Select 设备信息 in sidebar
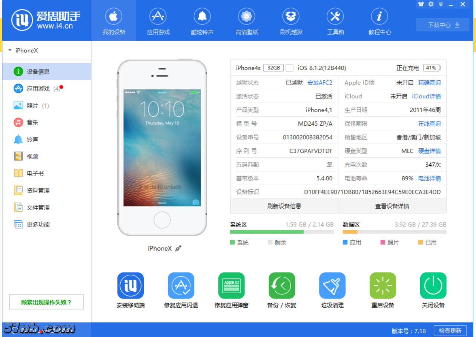476x337 pixels. click(47, 71)
